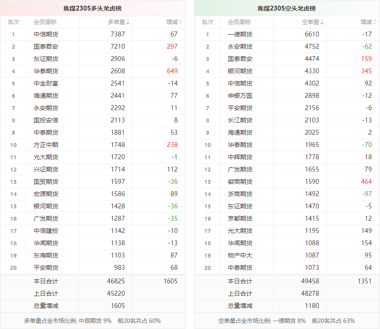This screenshot has width=380, height=329.
Task: Click 总量增减 row label in long table
Action: coord(46,306)
